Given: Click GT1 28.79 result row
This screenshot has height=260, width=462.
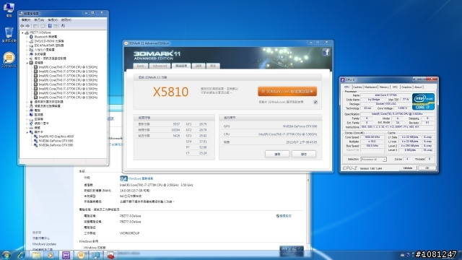Looking at the screenshot, I should 196,124.
